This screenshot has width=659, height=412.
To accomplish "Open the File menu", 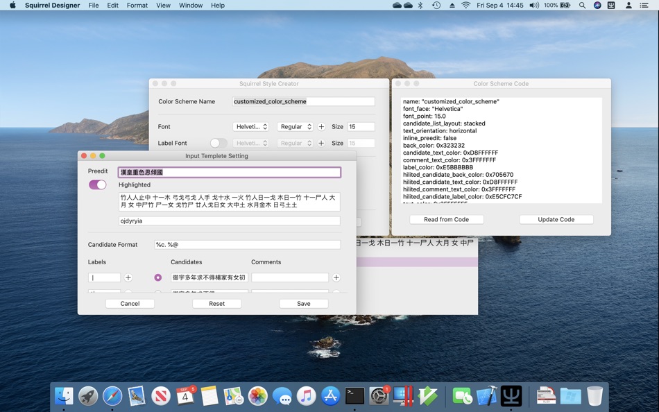I will pyautogui.click(x=94, y=5).
